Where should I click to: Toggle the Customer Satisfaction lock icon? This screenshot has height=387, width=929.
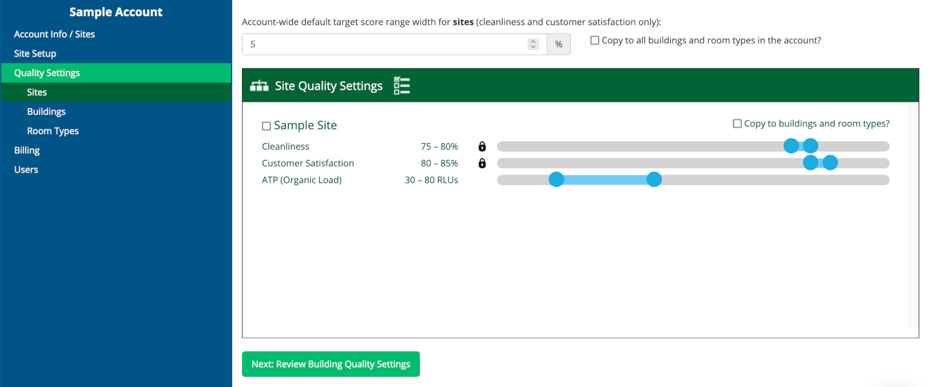click(x=482, y=163)
